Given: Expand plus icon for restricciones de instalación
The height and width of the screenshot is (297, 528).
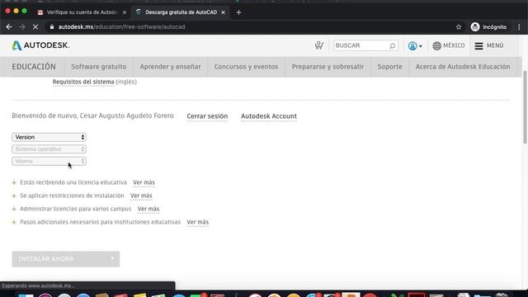Looking at the screenshot, I should point(14,196).
